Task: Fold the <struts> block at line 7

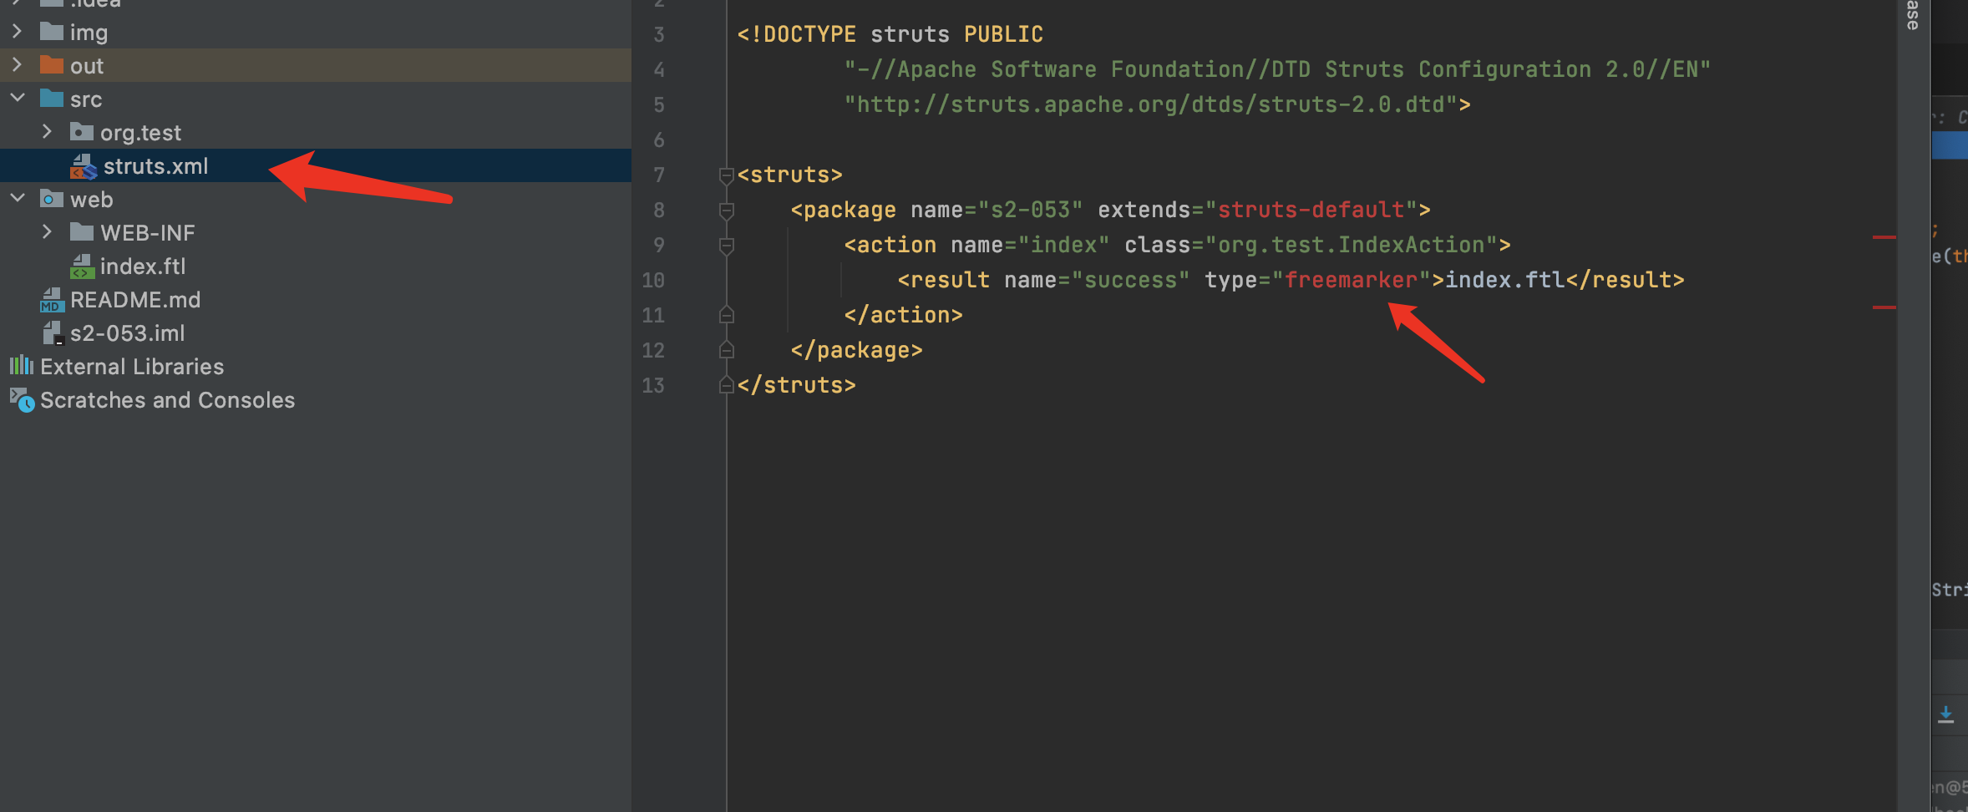Action: (727, 175)
